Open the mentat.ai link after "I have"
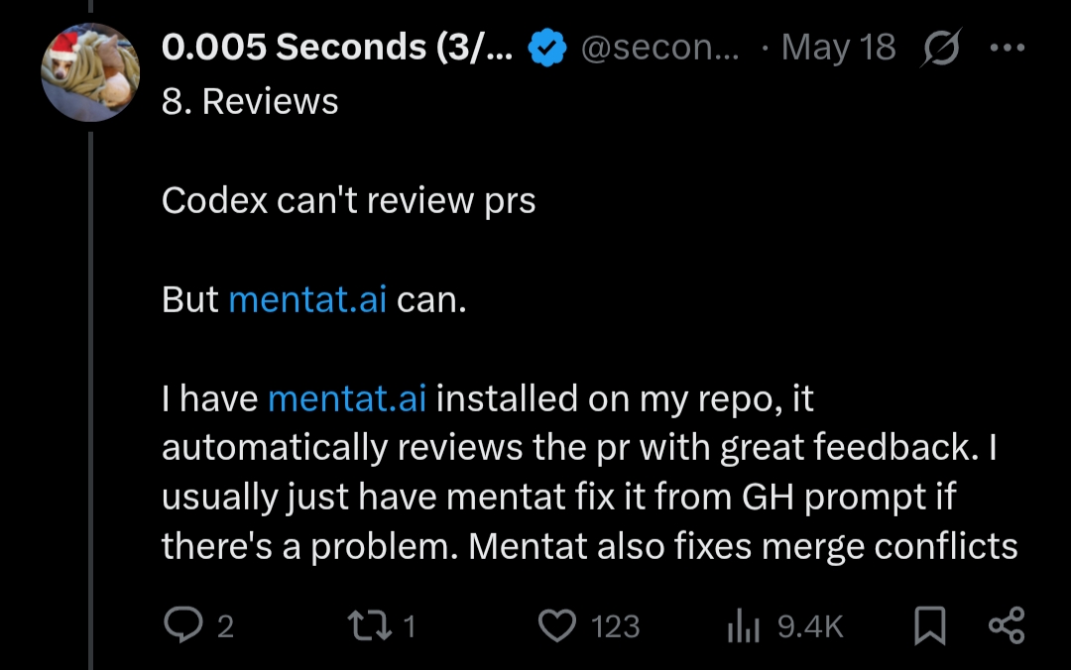The image size is (1071, 670). tap(347, 399)
